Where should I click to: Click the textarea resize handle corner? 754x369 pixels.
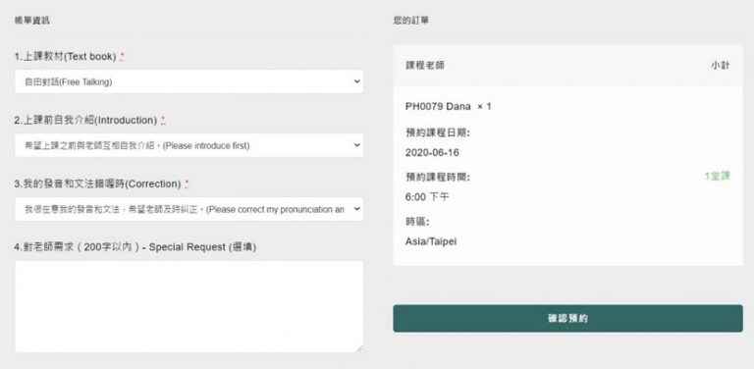(359, 348)
